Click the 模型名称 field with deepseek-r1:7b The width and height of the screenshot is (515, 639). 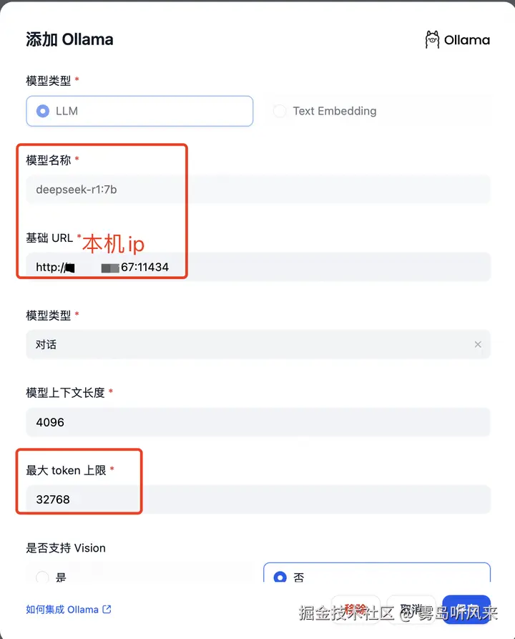tap(257, 190)
